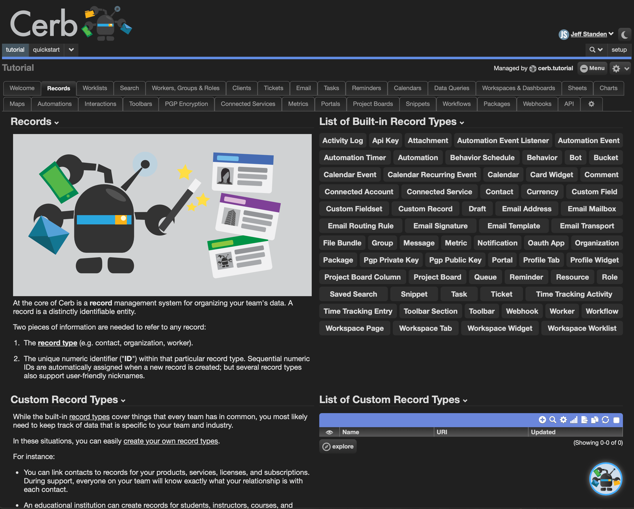Switch to the quickstart page
This screenshot has width=634, height=509.
(x=46, y=50)
